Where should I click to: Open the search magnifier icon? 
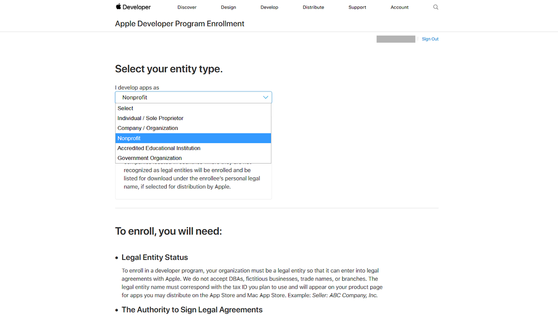[x=436, y=7]
